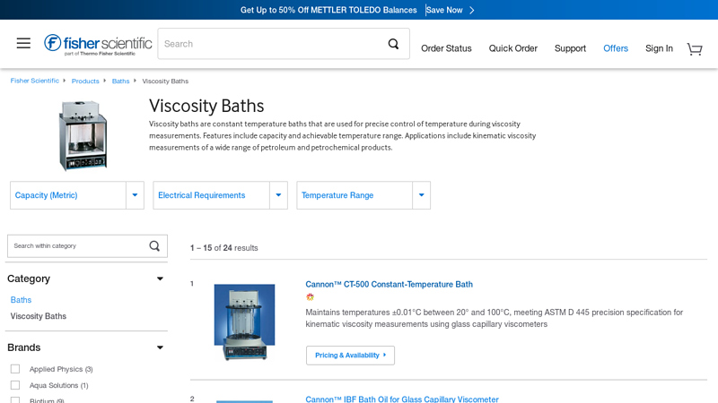Collapse the Category section
This screenshot has height=403, width=718.
coord(160,279)
